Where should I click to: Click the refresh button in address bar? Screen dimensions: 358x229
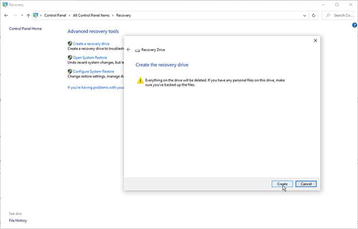313,15
